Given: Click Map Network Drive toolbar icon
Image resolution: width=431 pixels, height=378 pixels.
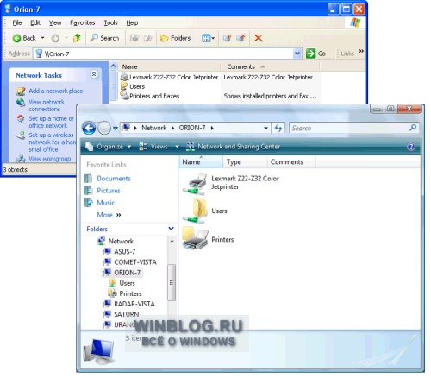Looking at the screenshot, I should [x=227, y=38].
